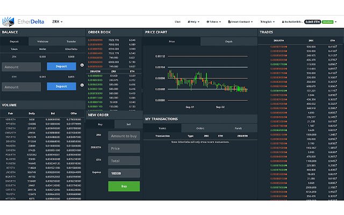Click the Volume panel scrollbar
Image resolution: width=344 pixels, height=215 pixels.
[85, 120]
